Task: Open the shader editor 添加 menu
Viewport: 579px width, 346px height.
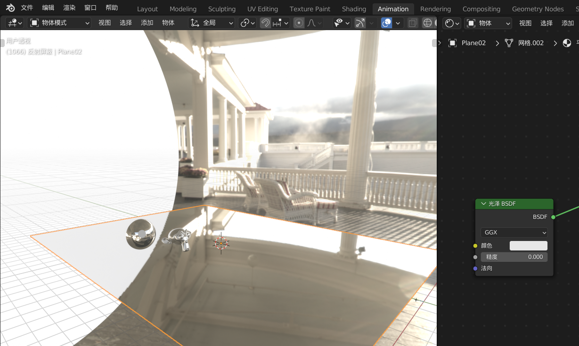Action: coord(568,23)
